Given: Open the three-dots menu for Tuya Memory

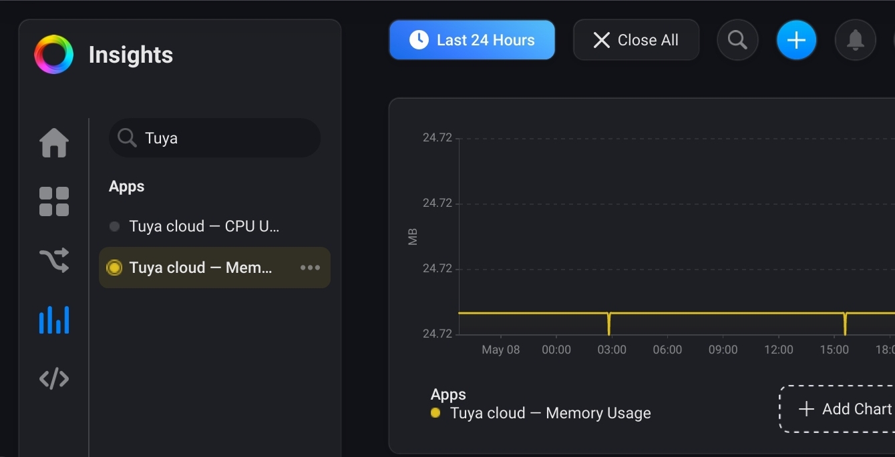Looking at the screenshot, I should [310, 268].
